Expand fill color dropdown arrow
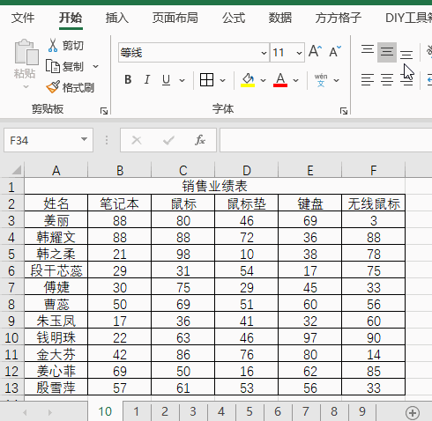 click(263, 80)
